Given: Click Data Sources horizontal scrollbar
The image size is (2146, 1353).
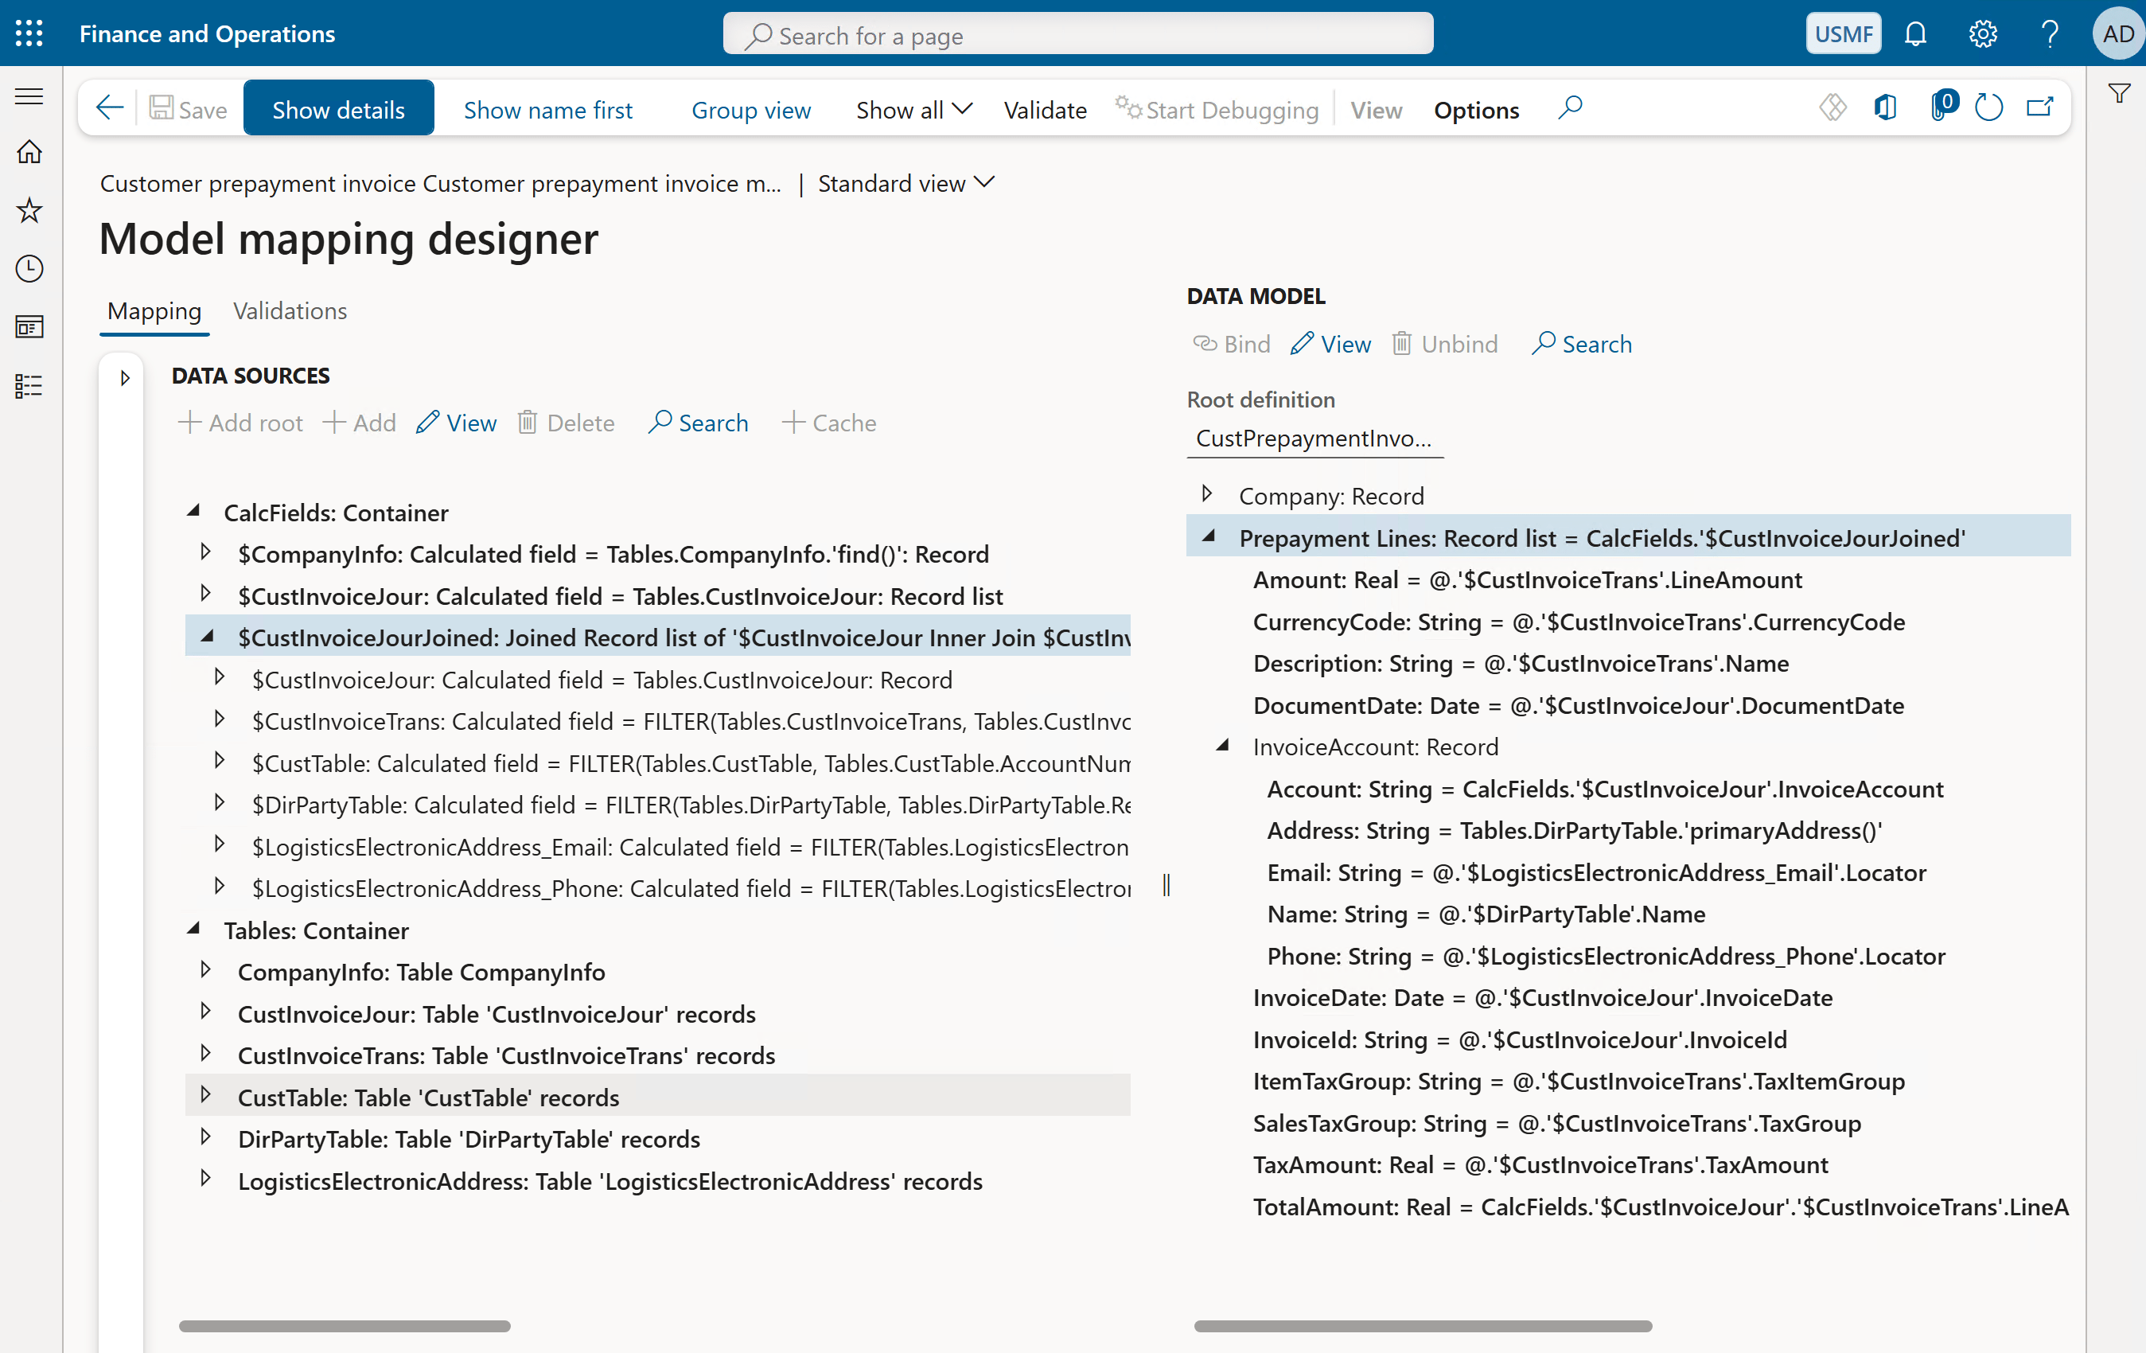Looking at the screenshot, I should [344, 1326].
